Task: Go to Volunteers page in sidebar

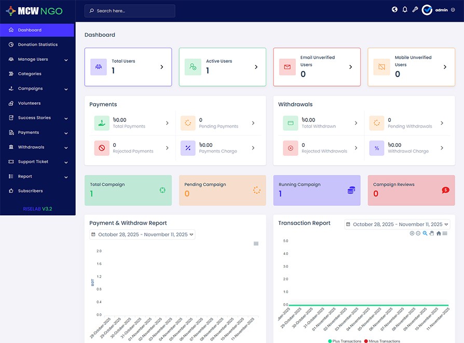Action: 29,103
